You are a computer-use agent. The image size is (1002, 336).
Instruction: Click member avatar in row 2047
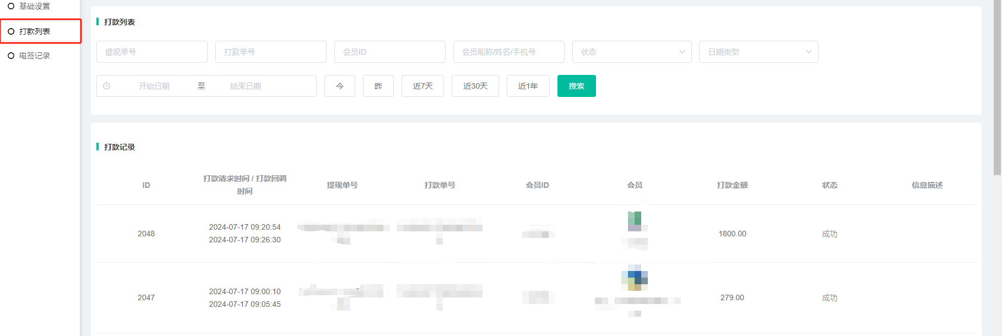point(635,278)
